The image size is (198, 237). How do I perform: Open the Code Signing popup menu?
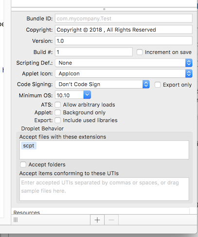point(102,84)
